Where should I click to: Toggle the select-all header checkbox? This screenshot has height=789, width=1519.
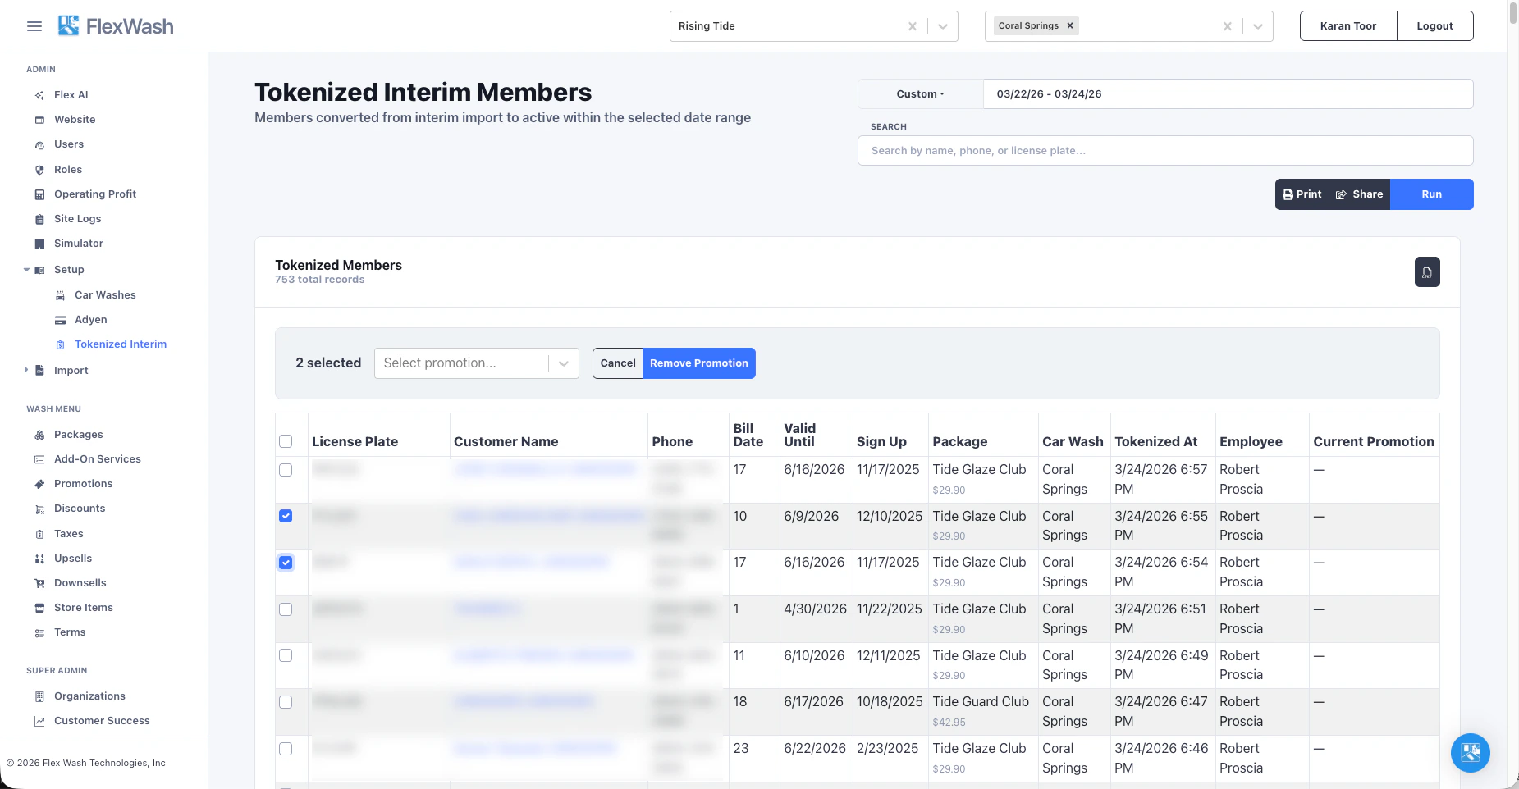(x=286, y=441)
